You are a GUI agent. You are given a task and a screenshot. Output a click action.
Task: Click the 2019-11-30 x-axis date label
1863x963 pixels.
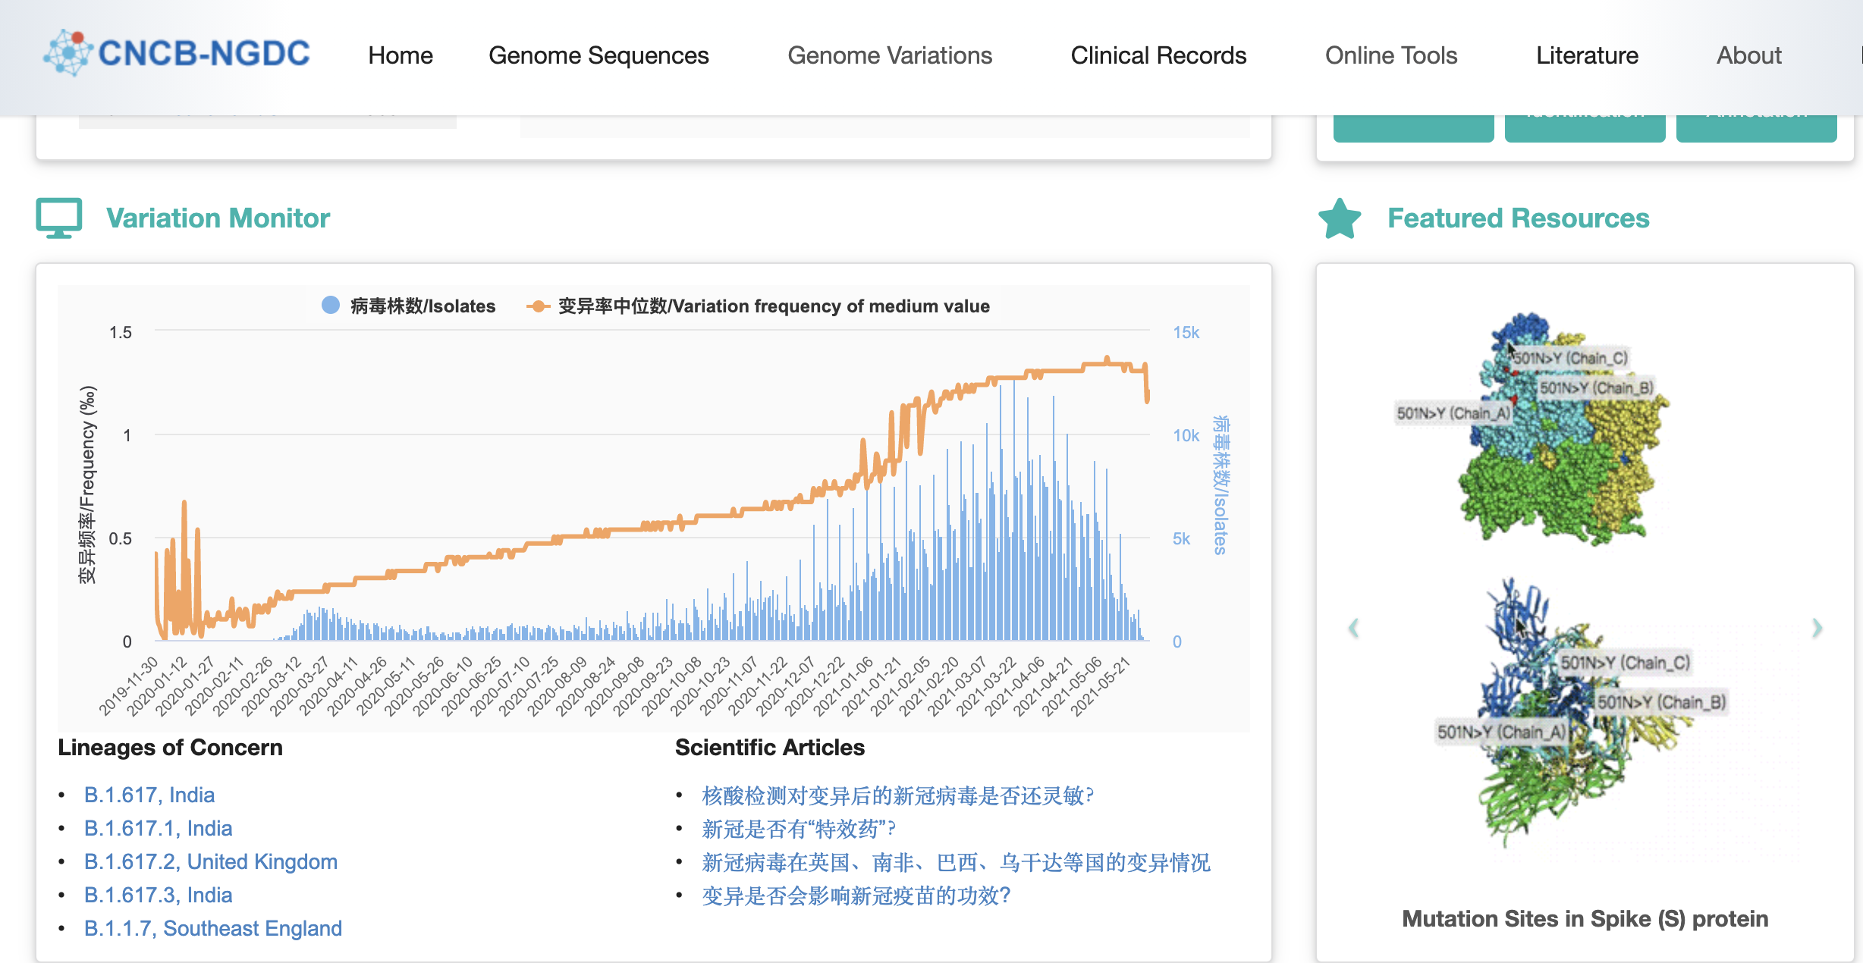(x=129, y=685)
